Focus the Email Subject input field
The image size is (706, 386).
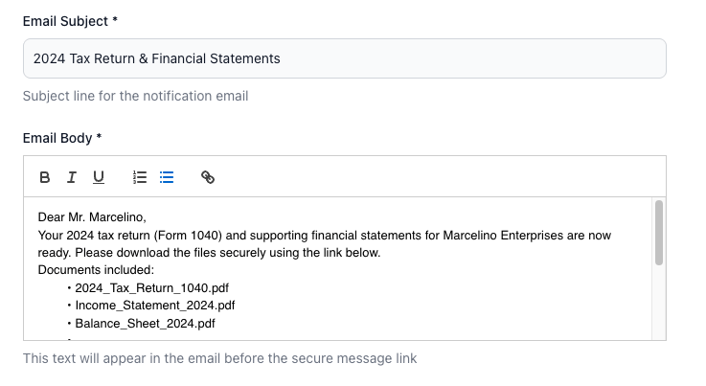(344, 58)
